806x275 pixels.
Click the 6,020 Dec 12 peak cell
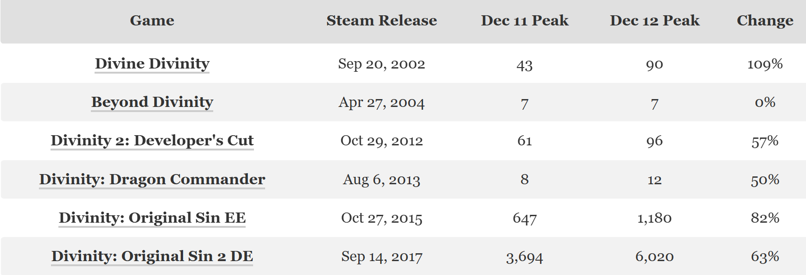654,256
